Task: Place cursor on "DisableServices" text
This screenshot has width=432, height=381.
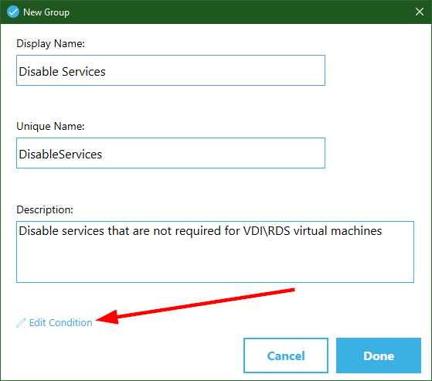Action: tap(60, 155)
